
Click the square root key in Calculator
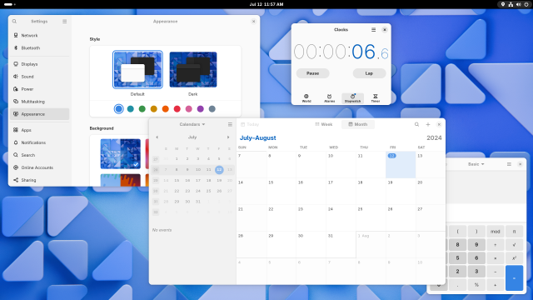[x=514, y=244]
